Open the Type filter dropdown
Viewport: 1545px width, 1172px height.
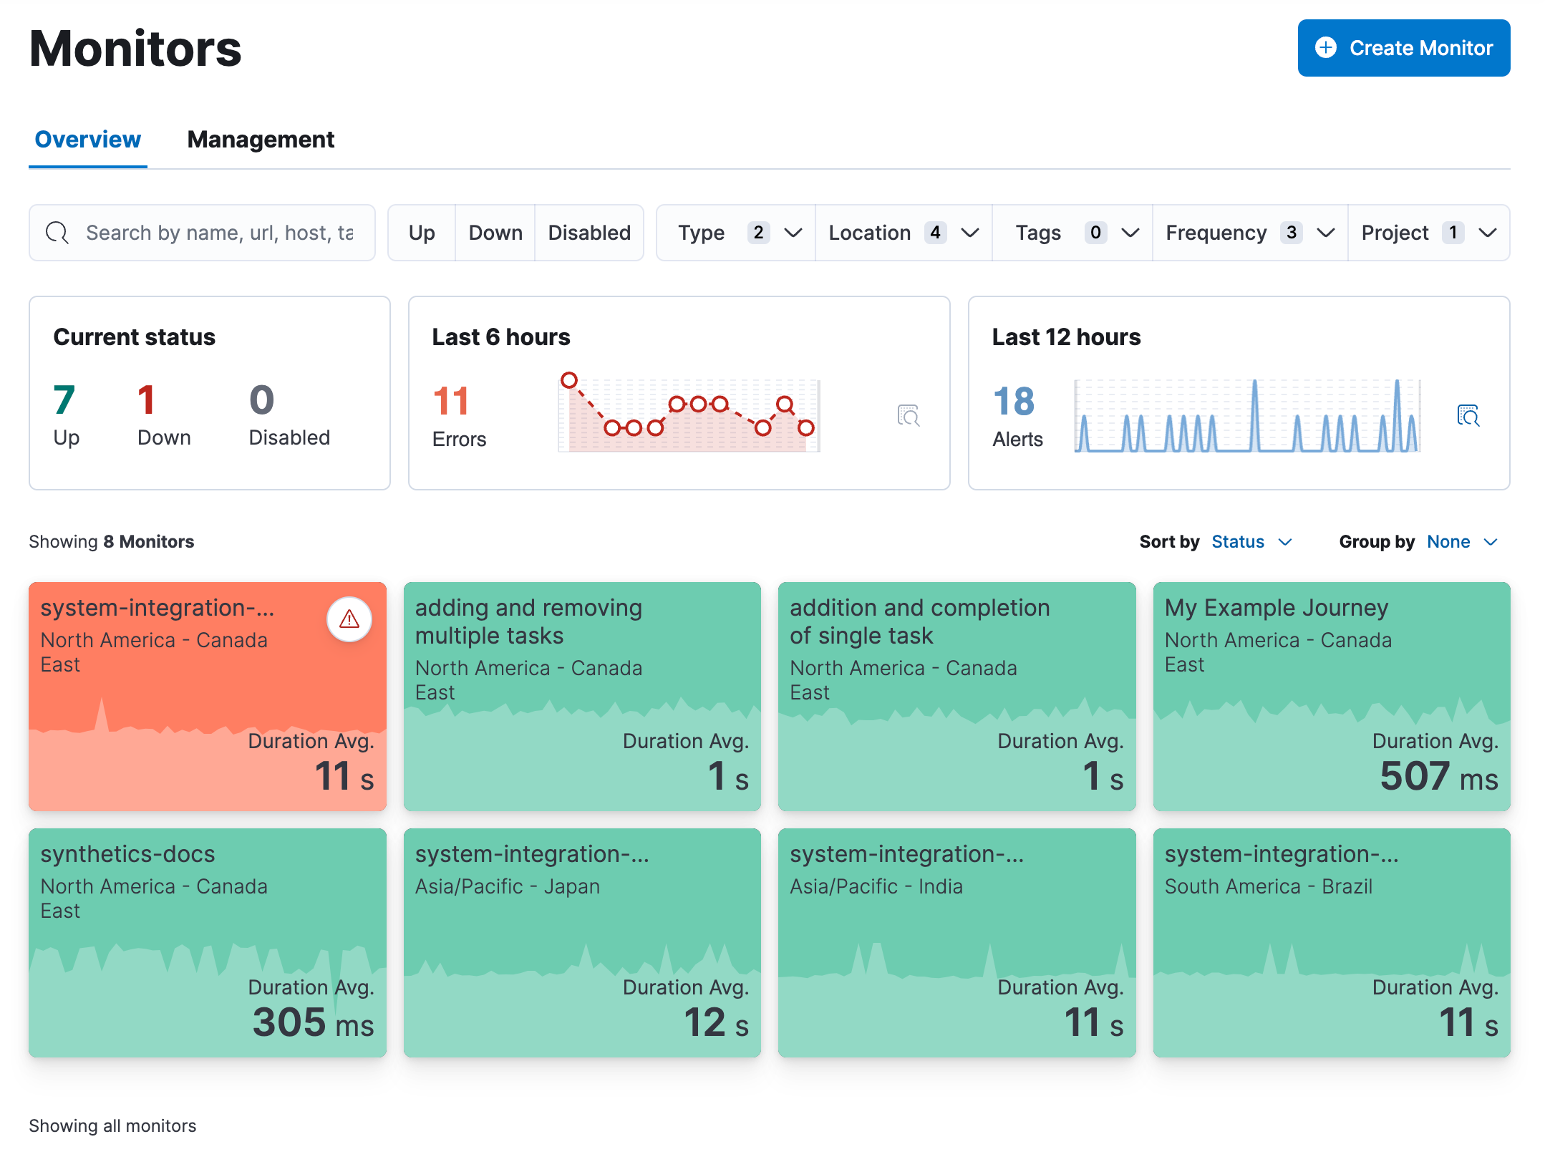(x=735, y=233)
